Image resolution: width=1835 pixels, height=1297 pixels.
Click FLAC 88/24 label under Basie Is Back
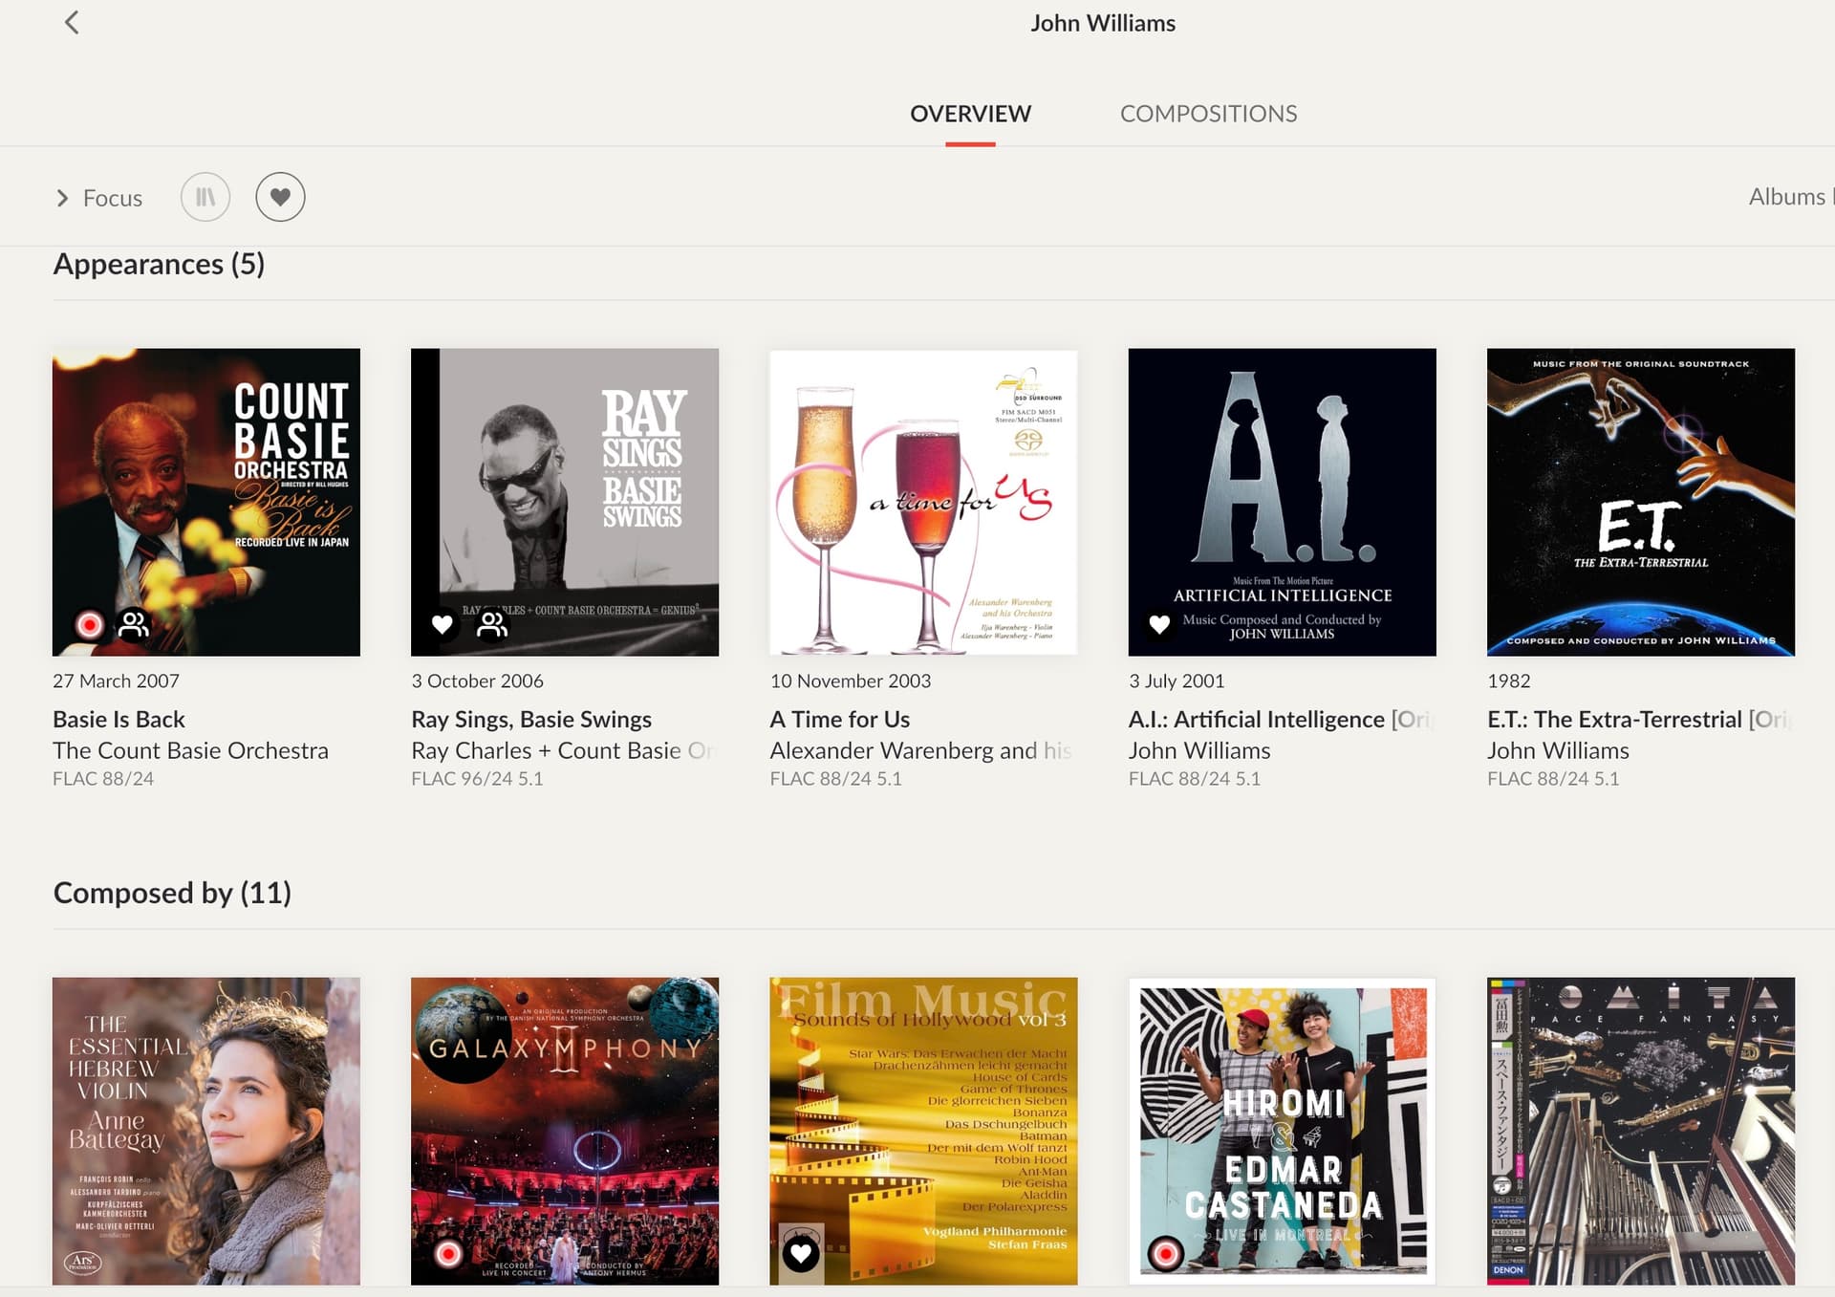pos(103,778)
